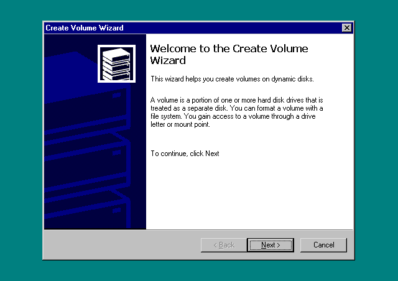The image size is (398, 281).
Task: Click the teal desktop above the wizard title bar
Action: click(x=199, y=10)
